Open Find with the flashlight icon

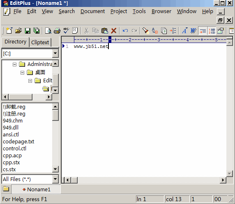[x=145, y=31]
